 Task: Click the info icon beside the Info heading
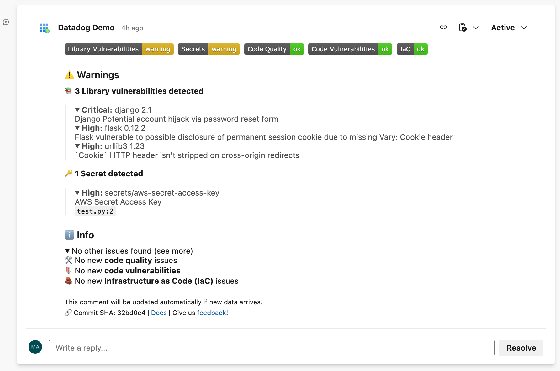pos(69,235)
